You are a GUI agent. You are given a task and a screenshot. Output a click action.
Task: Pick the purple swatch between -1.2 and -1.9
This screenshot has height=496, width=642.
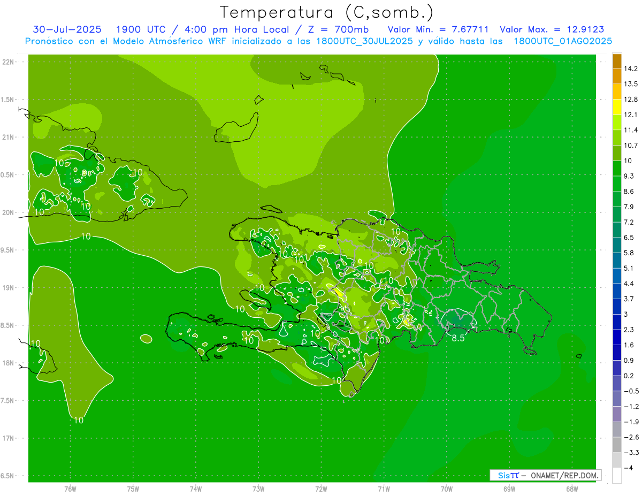(x=617, y=414)
